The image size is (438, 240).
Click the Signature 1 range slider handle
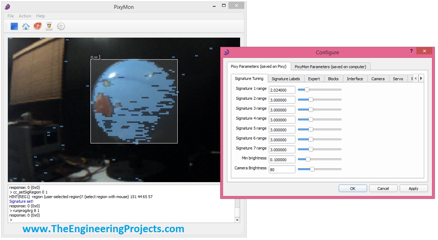point(307,90)
